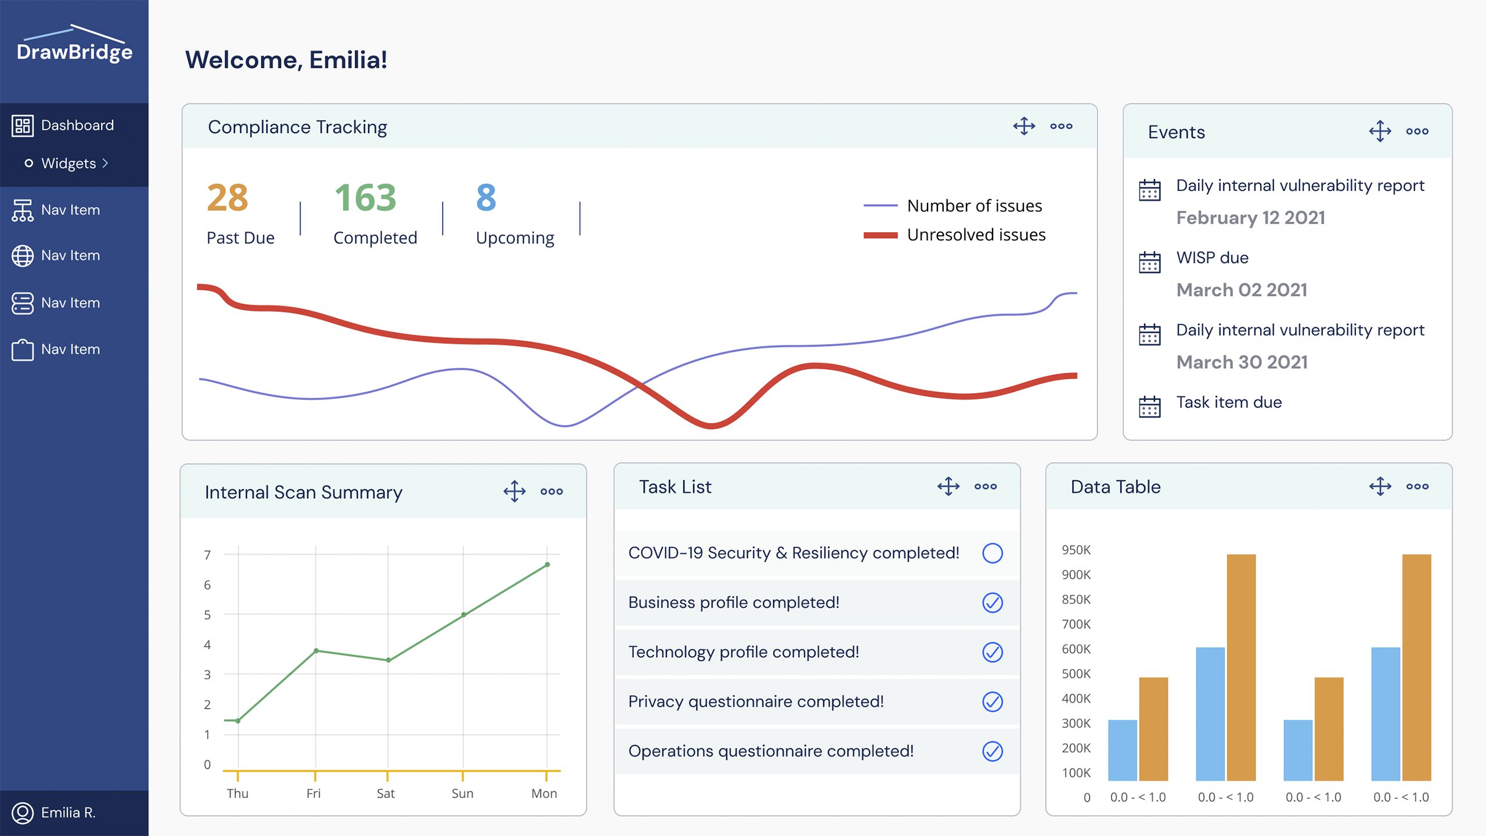This screenshot has width=1486, height=836.
Task: Open the Task item due event
Action: 1229,402
